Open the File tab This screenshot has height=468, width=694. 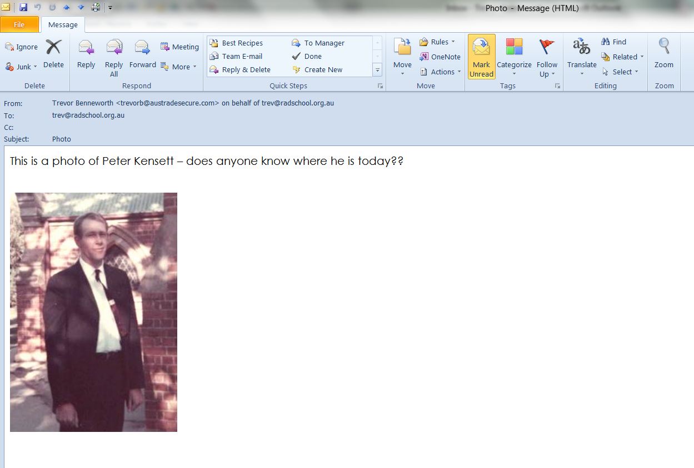(x=19, y=24)
